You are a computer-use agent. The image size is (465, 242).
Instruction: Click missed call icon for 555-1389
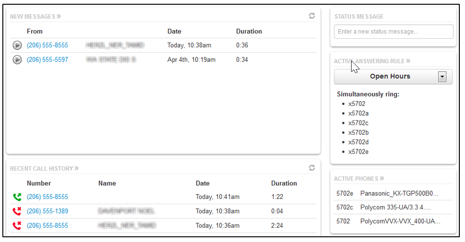(x=17, y=211)
